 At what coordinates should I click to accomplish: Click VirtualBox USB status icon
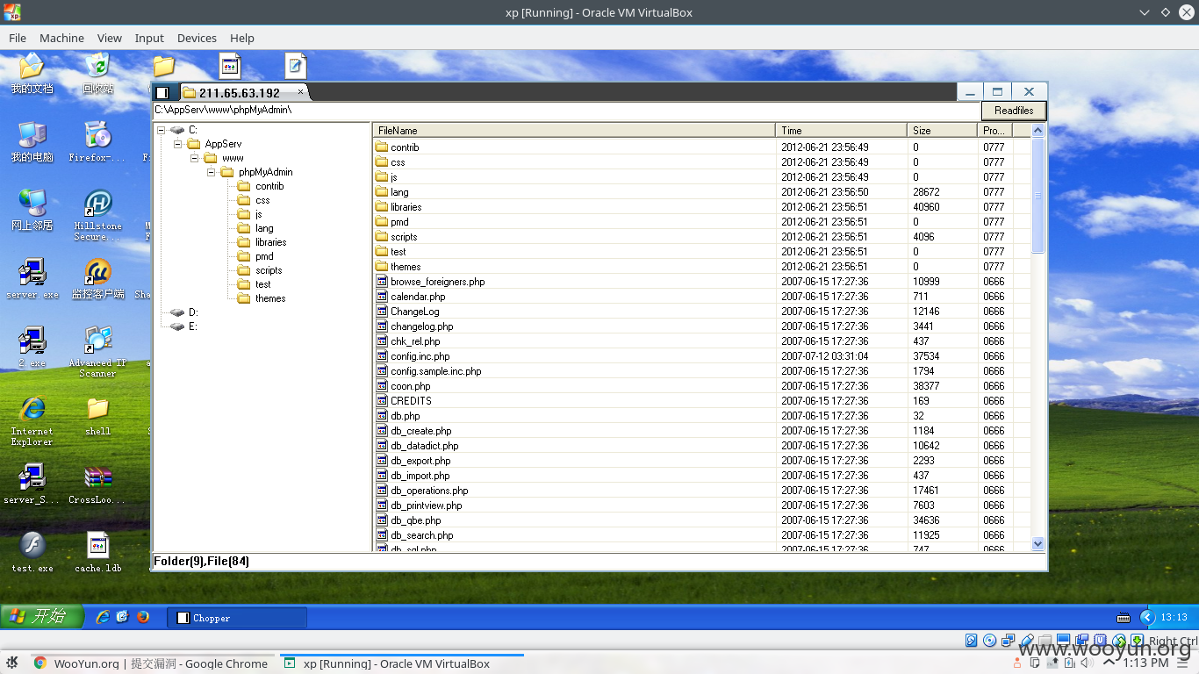1027,641
